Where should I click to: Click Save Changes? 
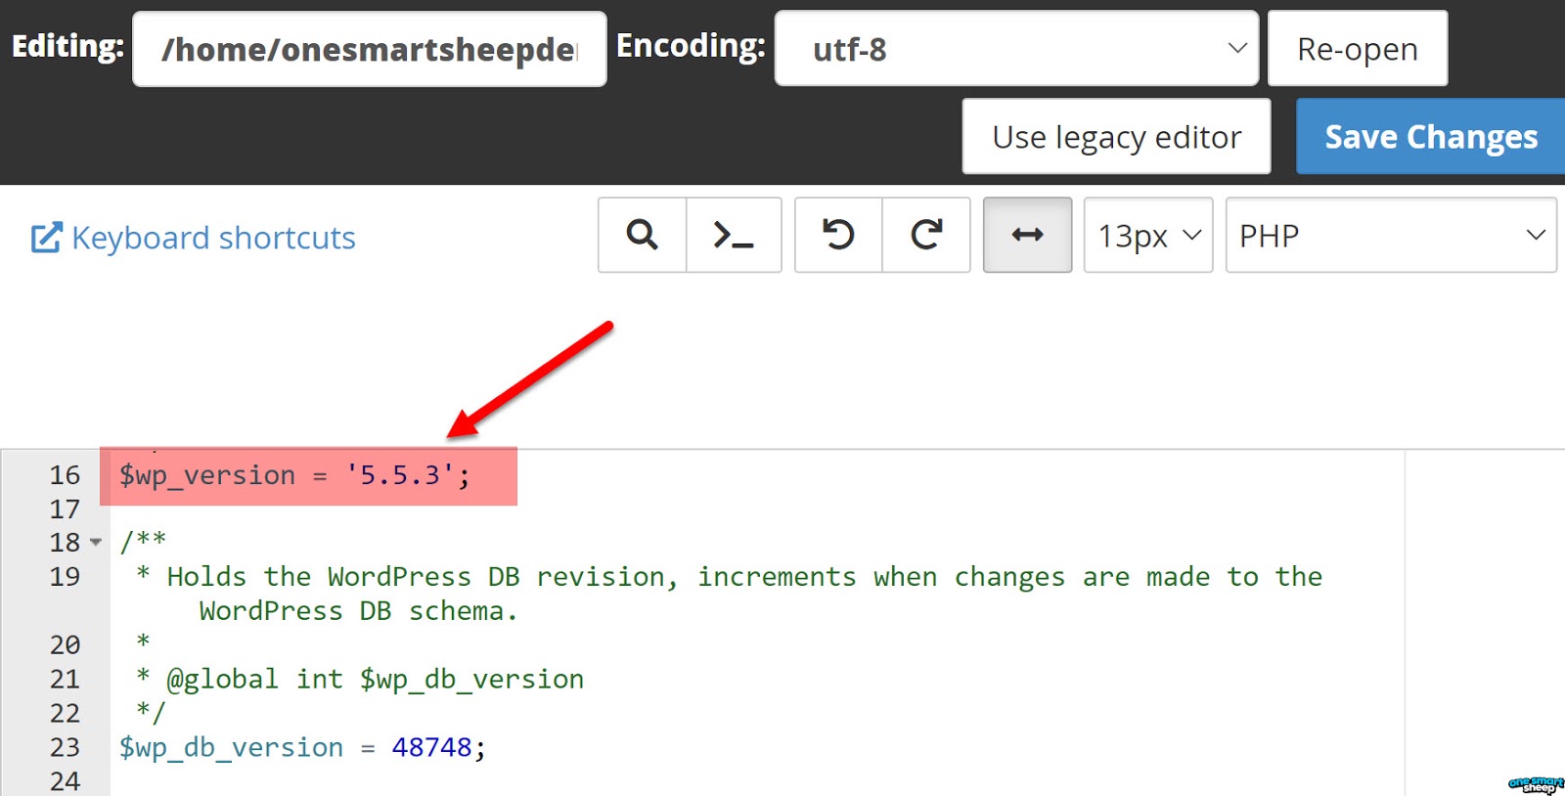[x=1431, y=137]
